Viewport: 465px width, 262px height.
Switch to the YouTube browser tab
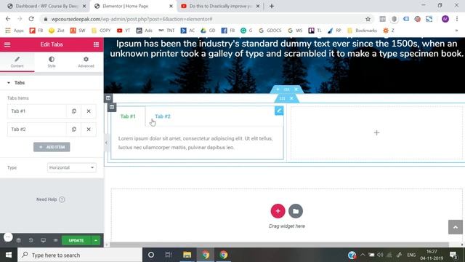click(221, 6)
